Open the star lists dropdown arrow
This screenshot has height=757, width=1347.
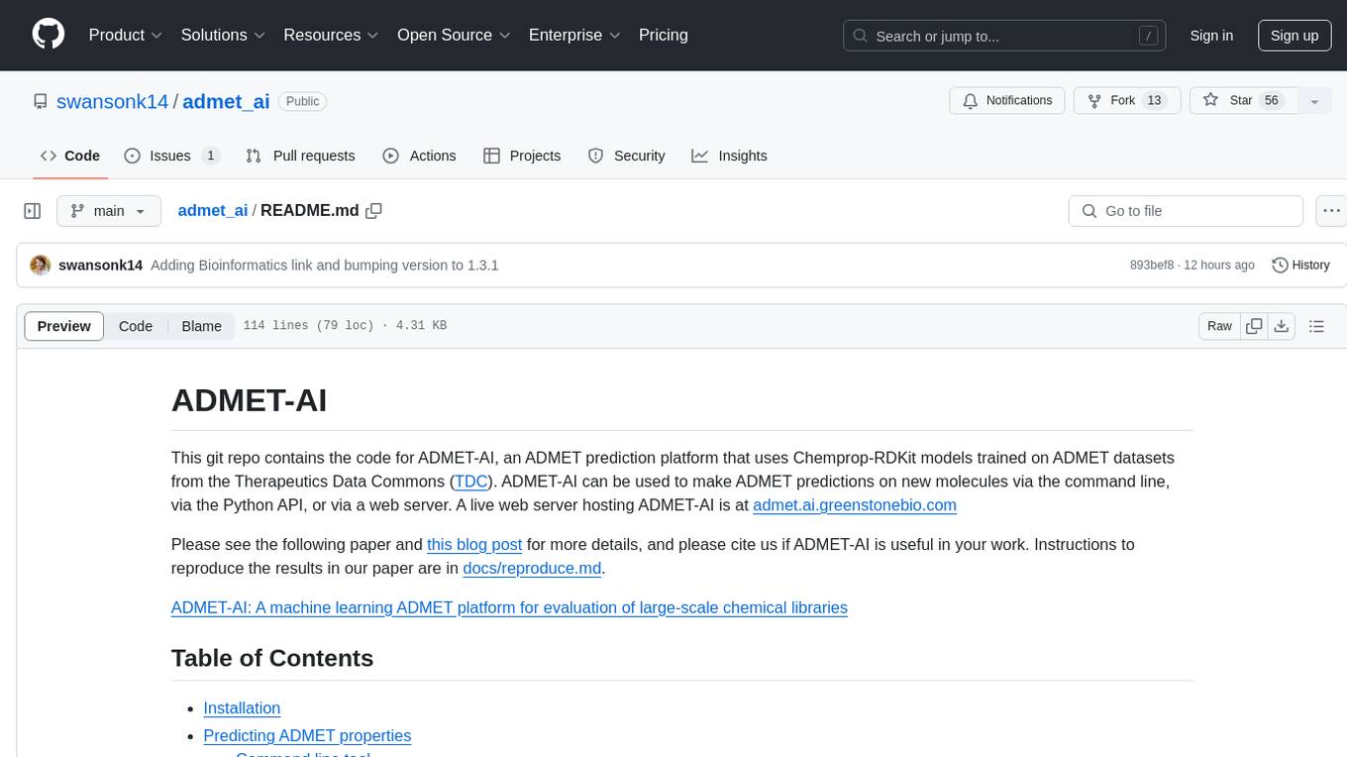click(1314, 101)
